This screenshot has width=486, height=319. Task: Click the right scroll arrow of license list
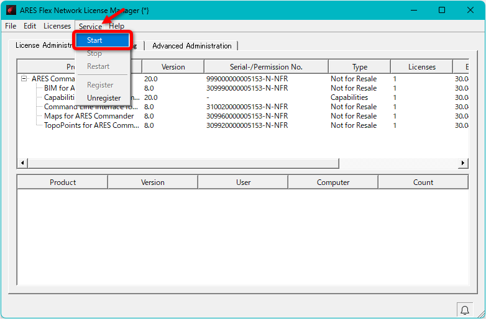tap(463, 163)
